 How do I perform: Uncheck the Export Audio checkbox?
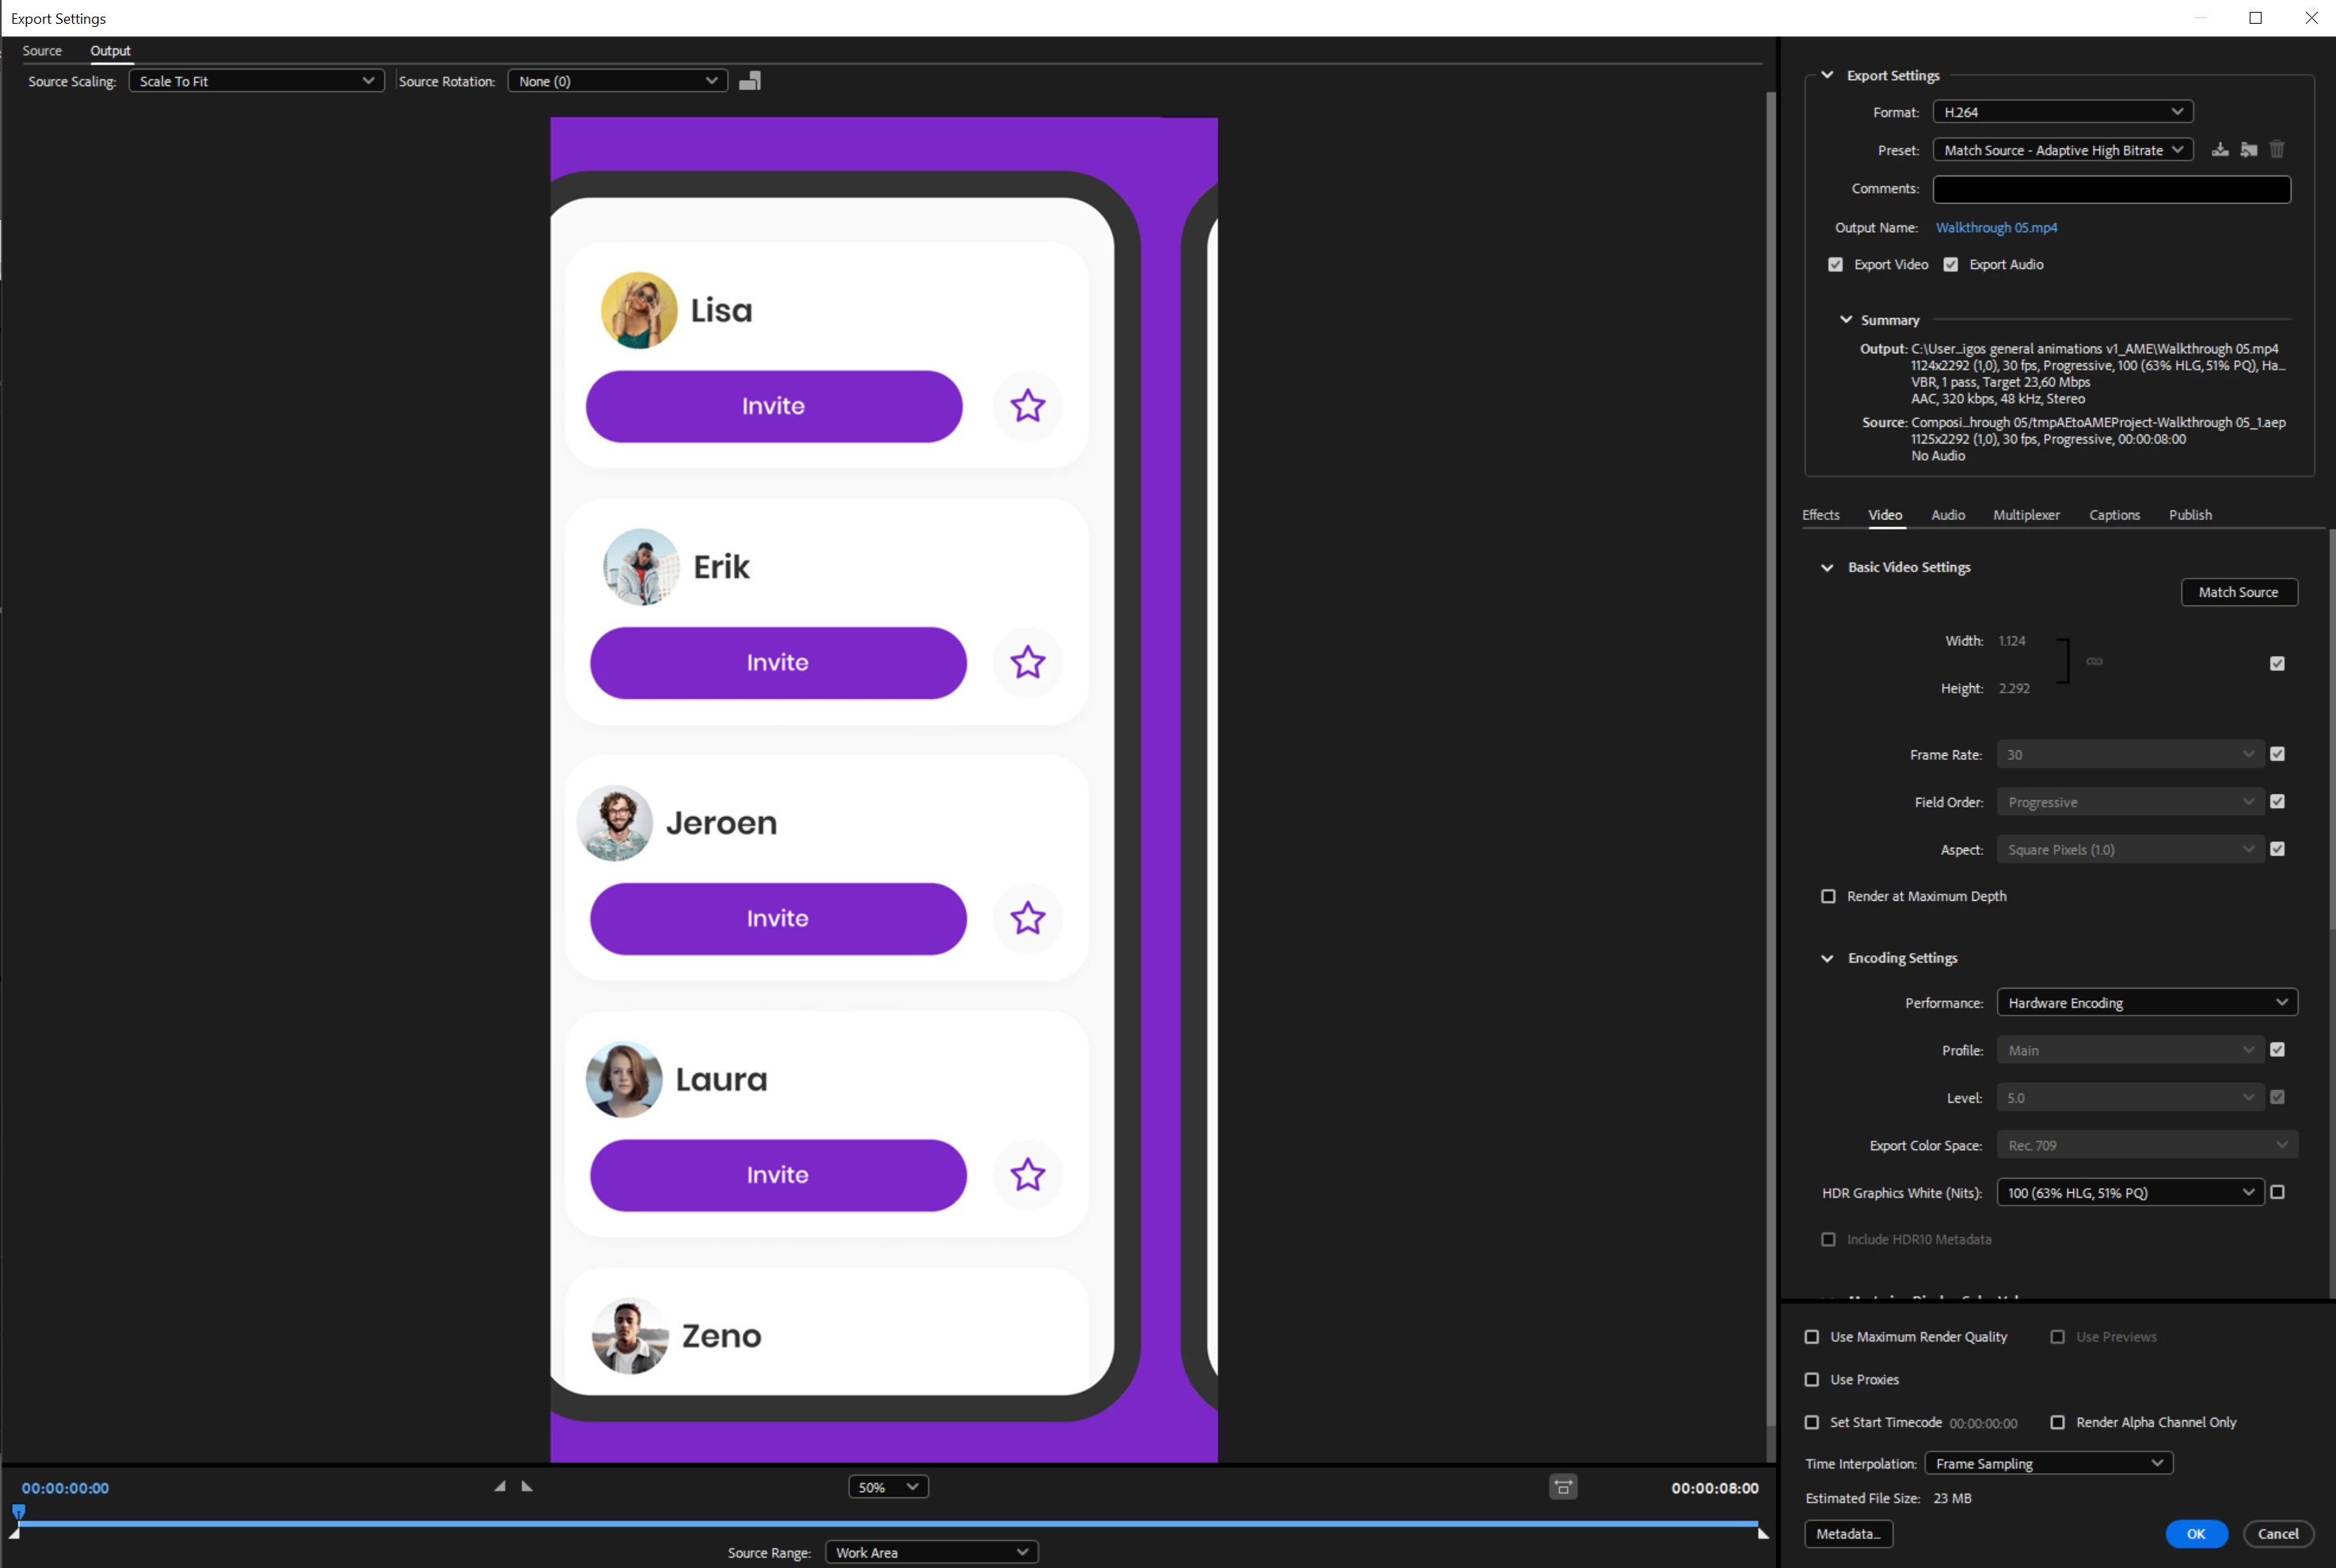[1951, 265]
